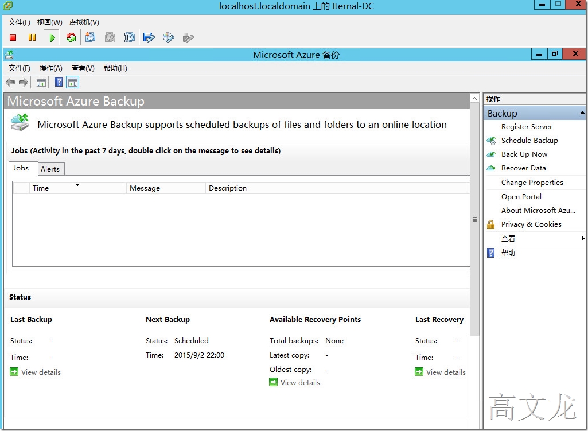Screen dimensions: 588x431
Task: Click the CD/DVD drive toolbar icon
Action: tap(169, 37)
